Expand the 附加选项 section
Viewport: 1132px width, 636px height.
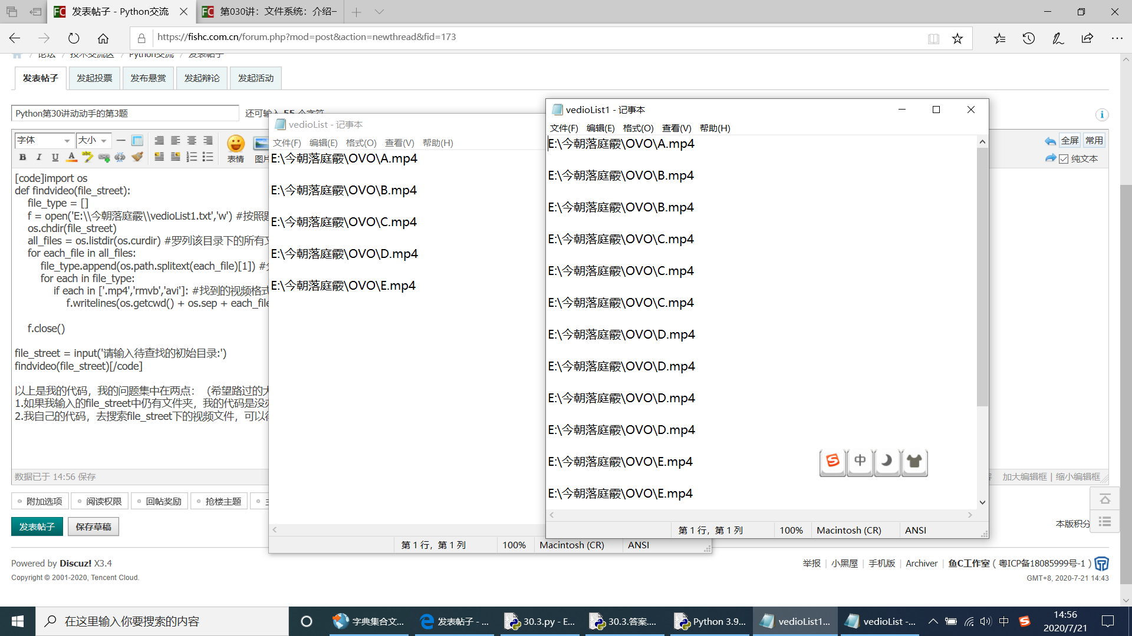[x=40, y=501]
